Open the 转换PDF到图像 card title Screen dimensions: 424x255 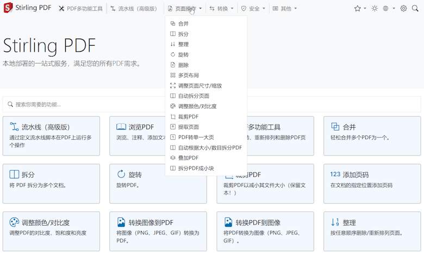point(258,222)
